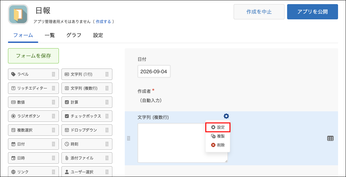Click the 作成を中止 button
The image size is (346, 177).
click(259, 12)
